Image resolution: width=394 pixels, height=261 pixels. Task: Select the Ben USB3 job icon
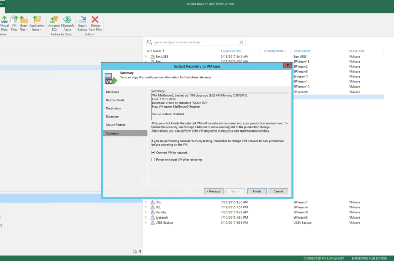pos(152,56)
